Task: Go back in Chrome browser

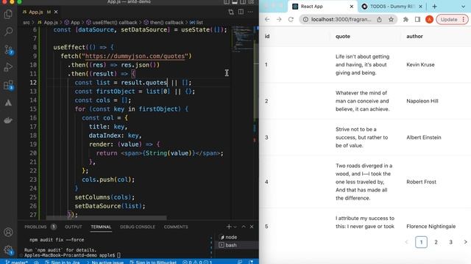Action: (267, 20)
